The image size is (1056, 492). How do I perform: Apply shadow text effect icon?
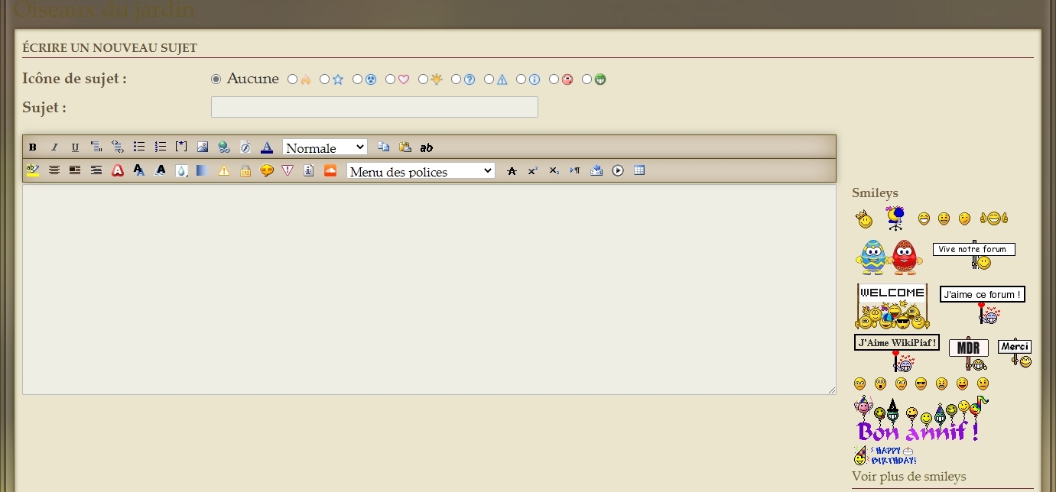[x=139, y=170]
